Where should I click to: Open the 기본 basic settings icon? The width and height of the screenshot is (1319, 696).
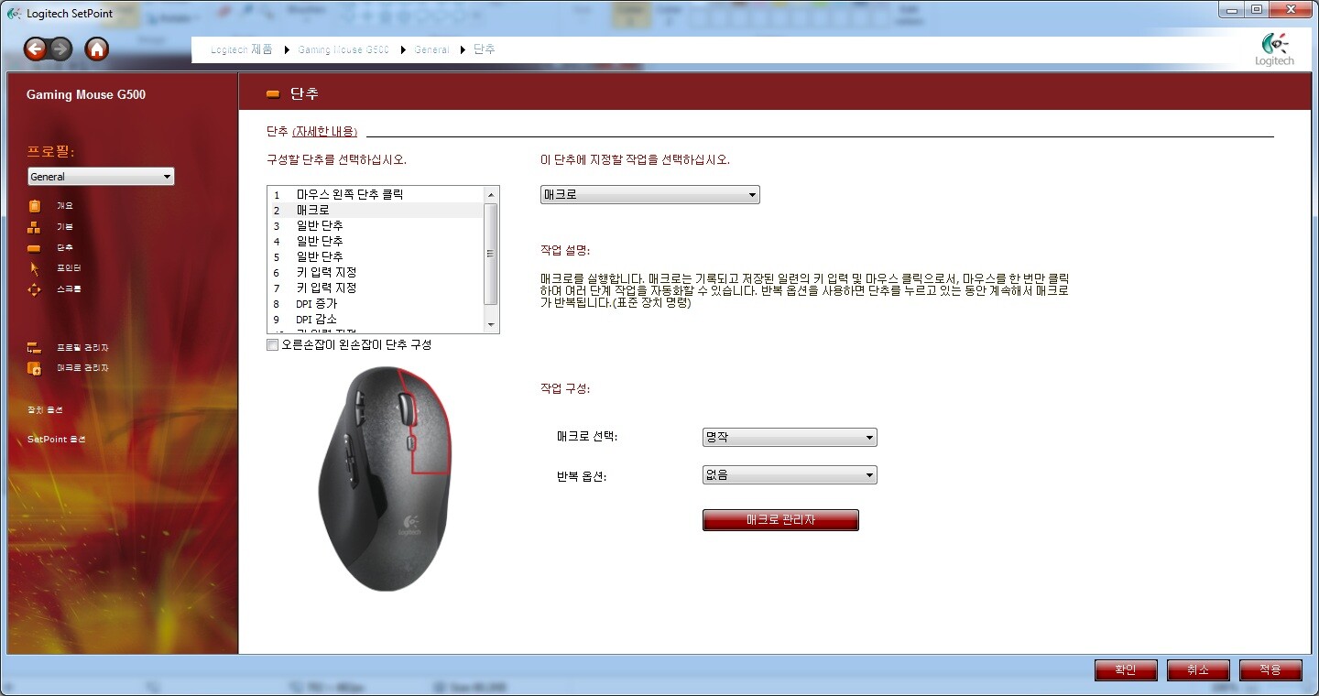click(35, 227)
